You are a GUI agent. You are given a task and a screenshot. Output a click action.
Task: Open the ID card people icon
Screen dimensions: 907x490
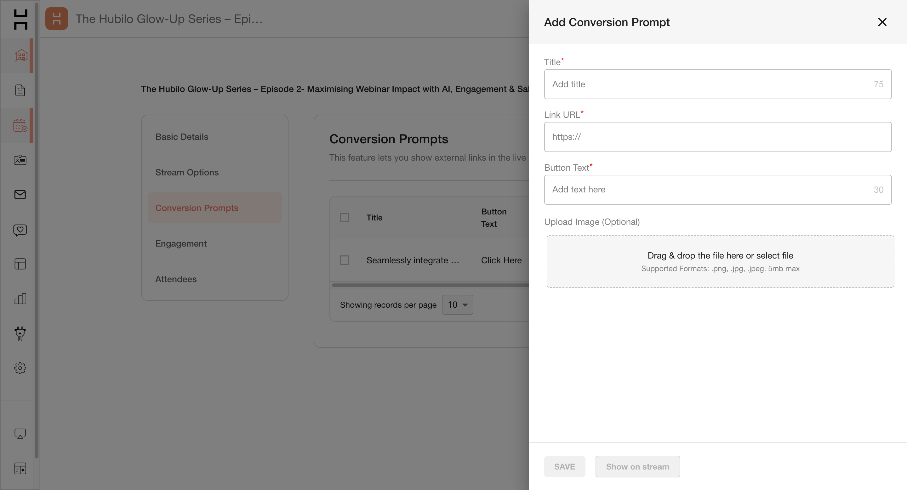(20, 160)
